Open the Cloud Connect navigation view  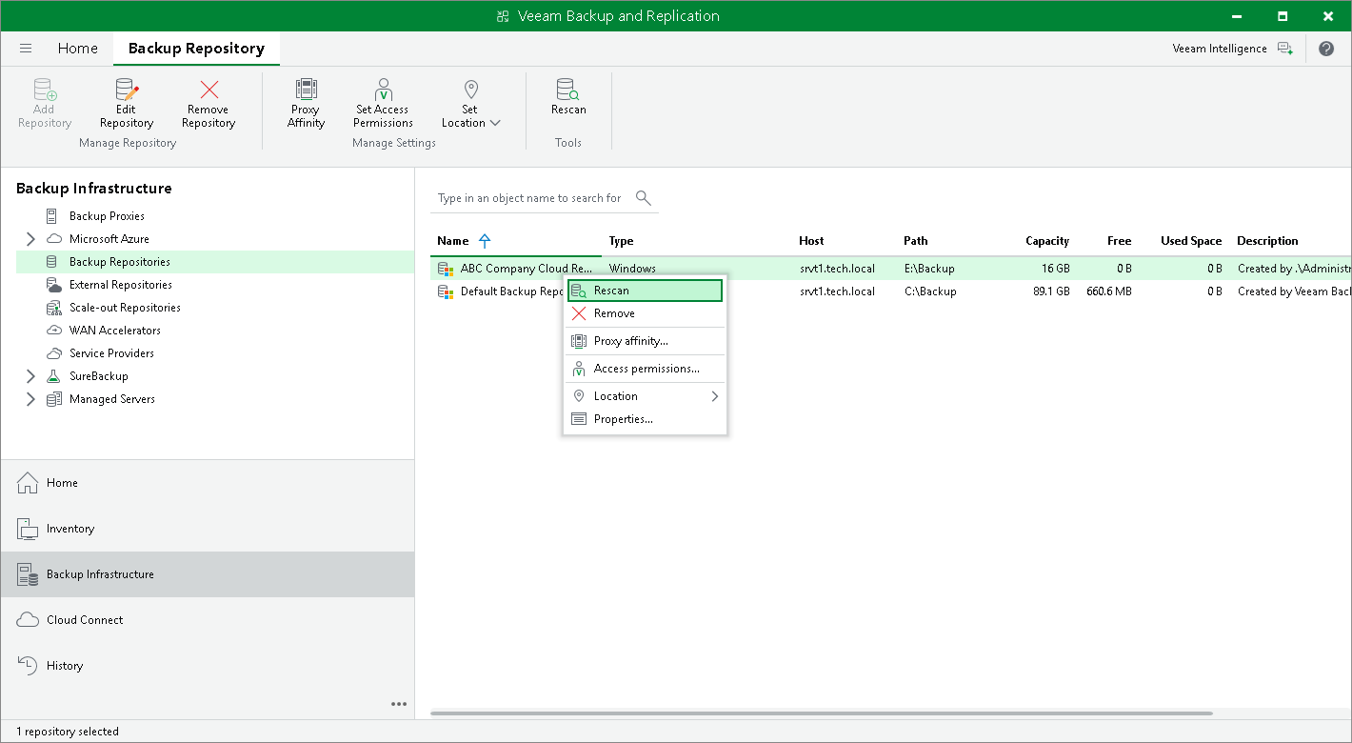(x=208, y=620)
